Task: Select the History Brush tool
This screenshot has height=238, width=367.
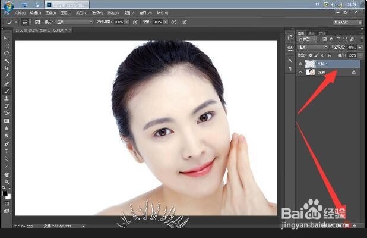Action: (x=7, y=107)
